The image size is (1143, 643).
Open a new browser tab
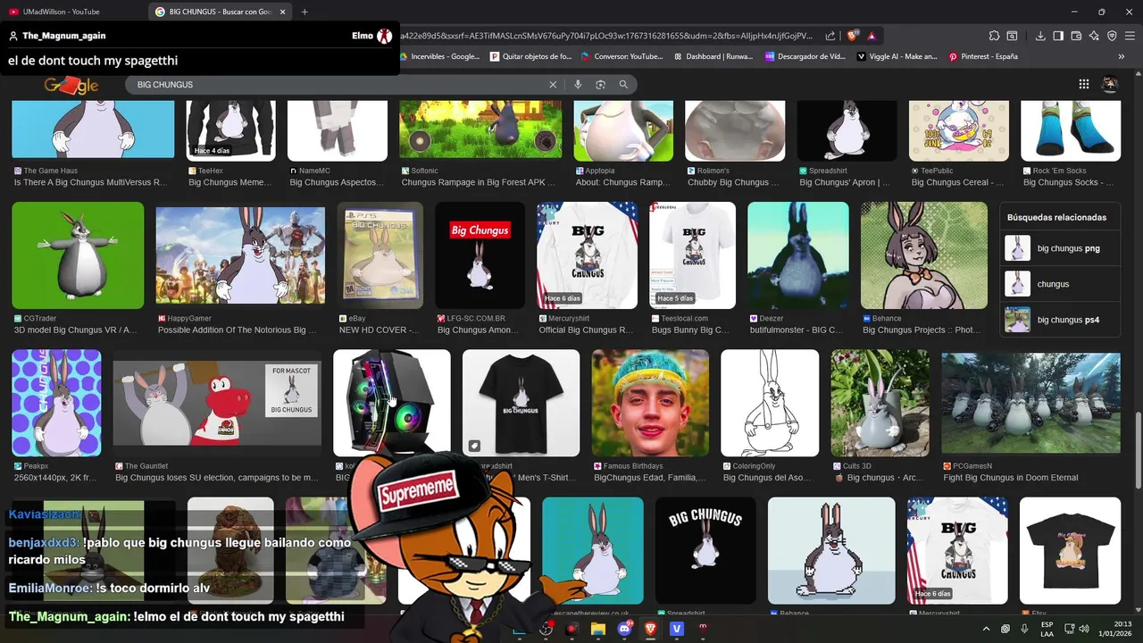coord(305,12)
